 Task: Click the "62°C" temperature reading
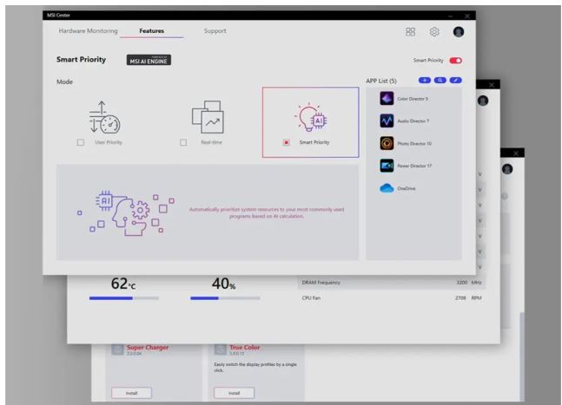coord(123,284)
